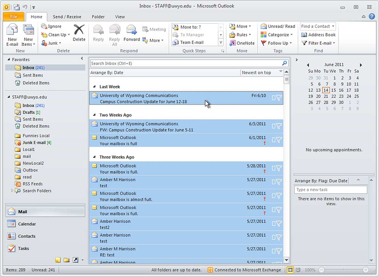Open the Clean Up options
Viewport: 379px width, 277px height.
click(x=55, y=35)
